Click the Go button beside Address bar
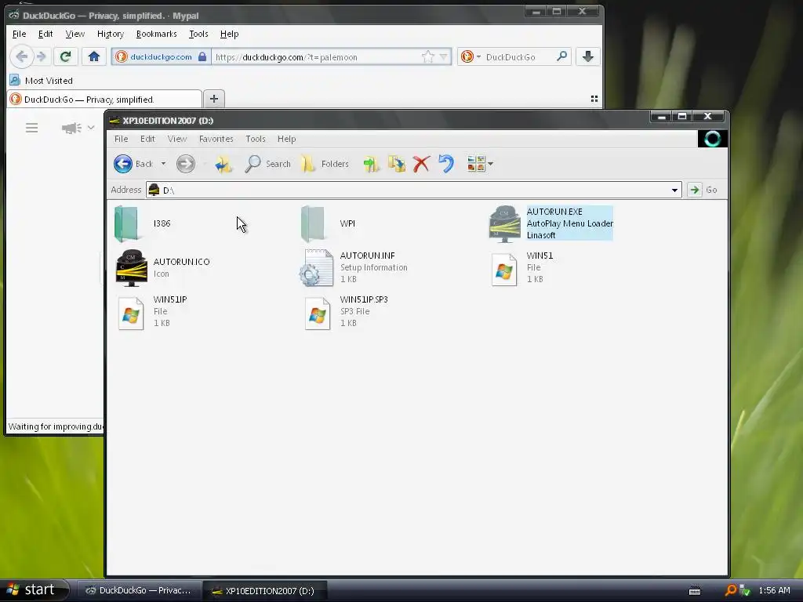Viewport: 803px width, 602px height. coord(703,190)
